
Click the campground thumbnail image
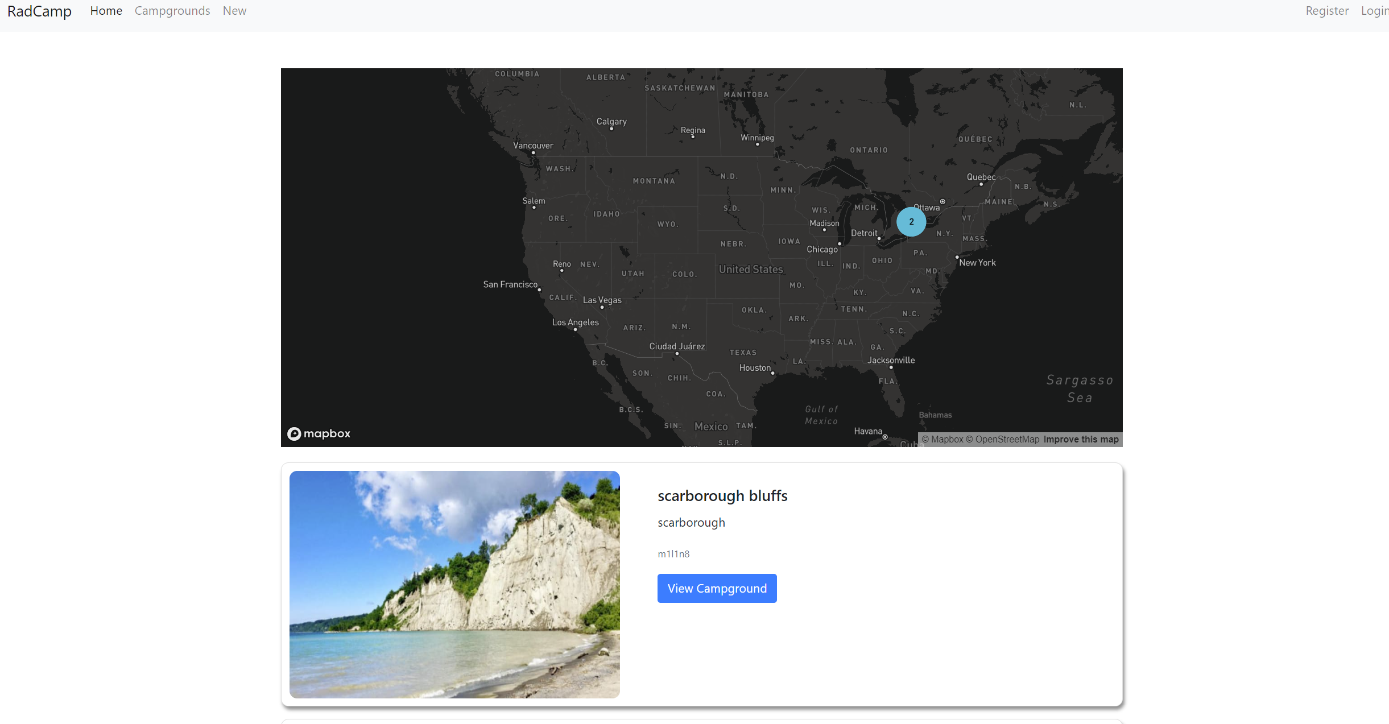click(x=454, y=584)
